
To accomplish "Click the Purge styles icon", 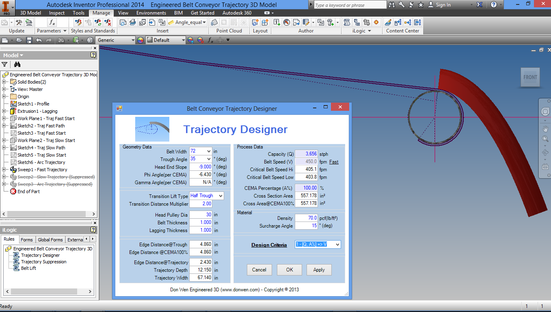I will pyautogui.click(x=108, y=22).
